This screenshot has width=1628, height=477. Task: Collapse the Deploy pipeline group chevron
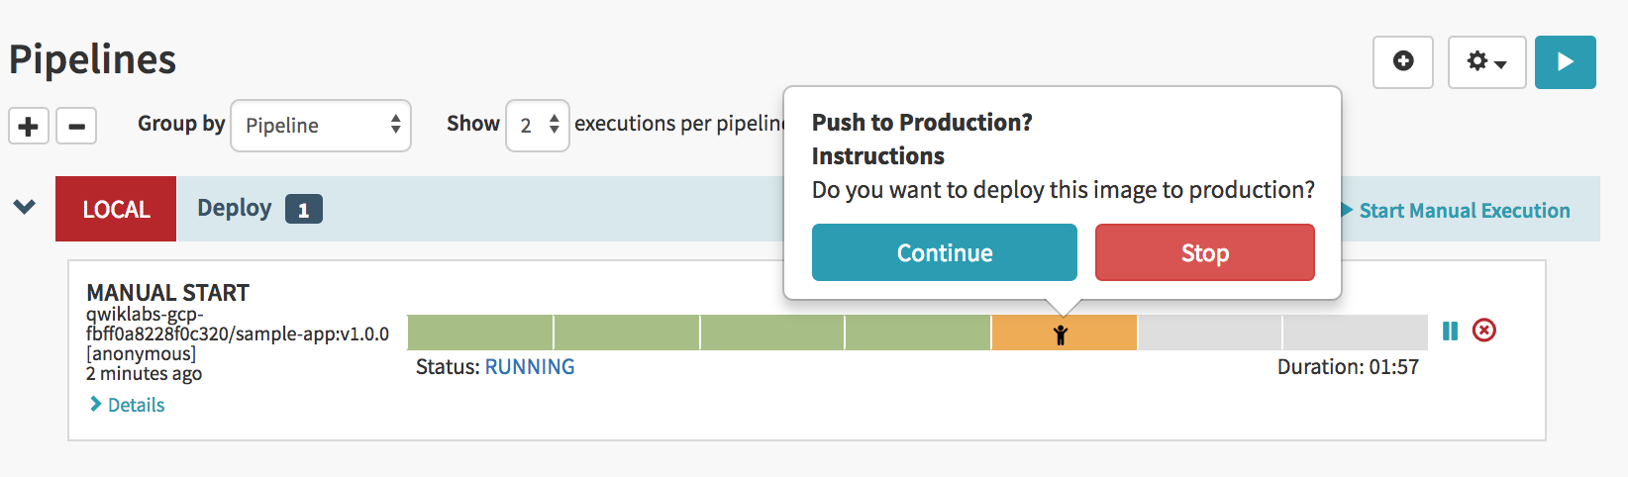coord(25,207)
